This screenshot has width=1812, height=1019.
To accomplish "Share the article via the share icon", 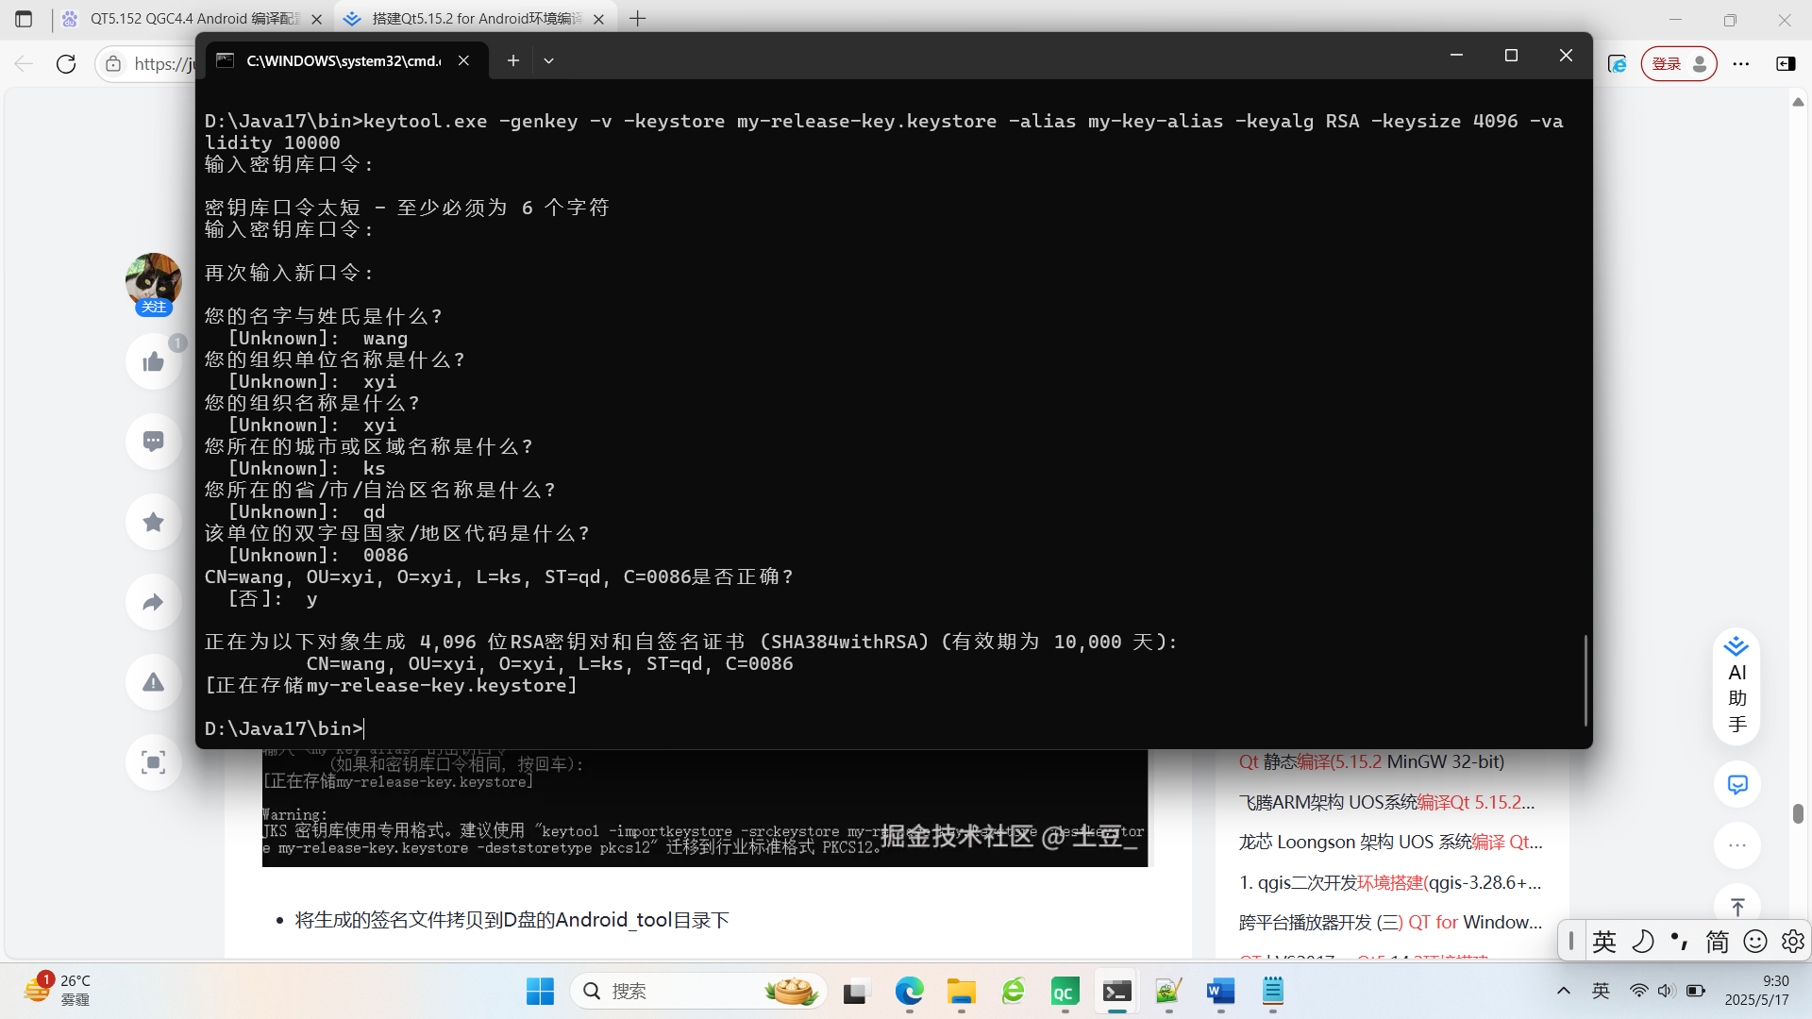I will 153,601.
